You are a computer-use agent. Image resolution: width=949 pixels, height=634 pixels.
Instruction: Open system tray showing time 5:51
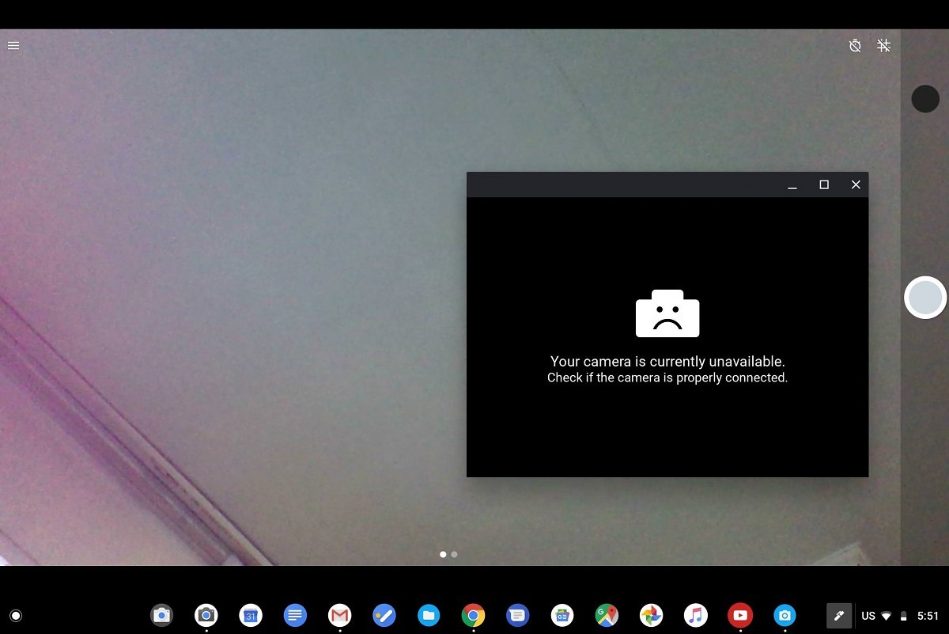928,616
